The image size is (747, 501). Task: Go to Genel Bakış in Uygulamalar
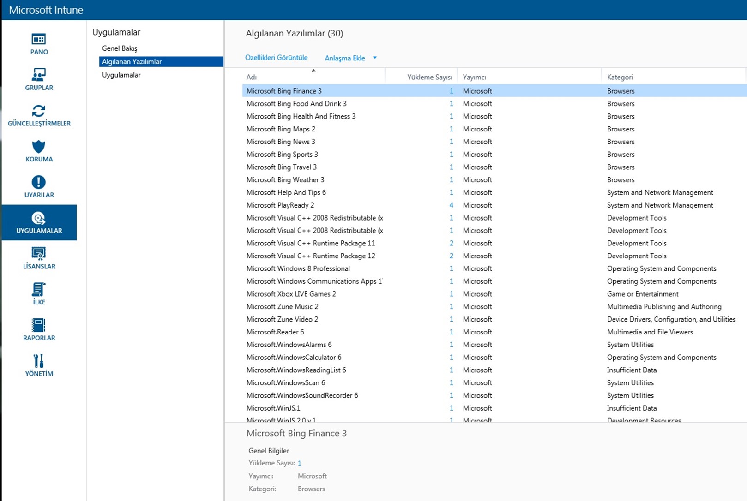pyautogui.click(x=120, y=48)
